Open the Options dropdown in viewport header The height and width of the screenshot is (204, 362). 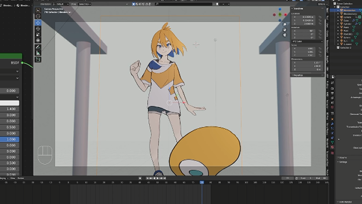[322, 4]
